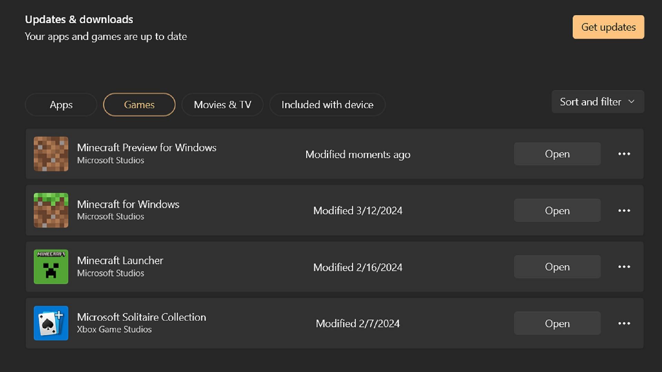Open more options for Minecraft Preview for Windows
Image resolution: width=662 pixels, height=372 pixels.
point(624,154)
